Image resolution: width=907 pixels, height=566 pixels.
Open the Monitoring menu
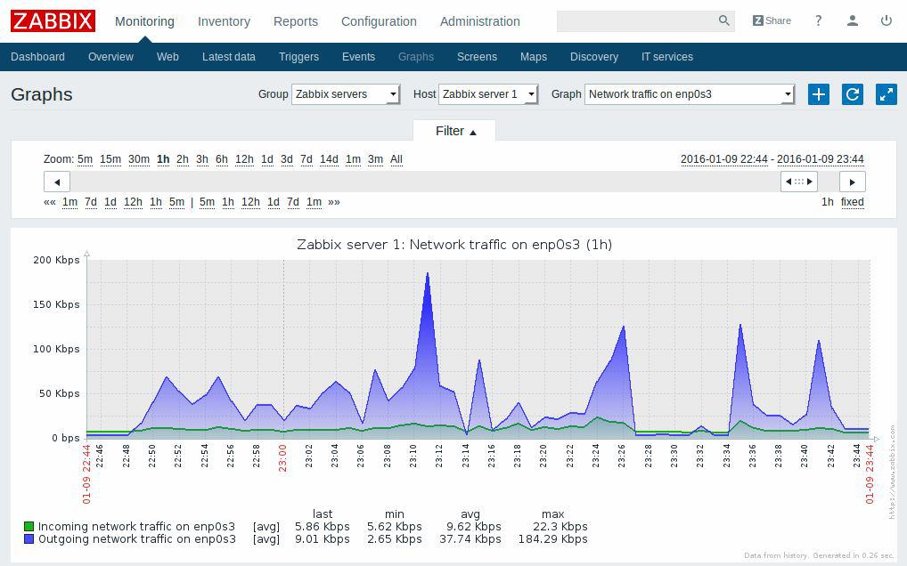click(x=144, y=21)
